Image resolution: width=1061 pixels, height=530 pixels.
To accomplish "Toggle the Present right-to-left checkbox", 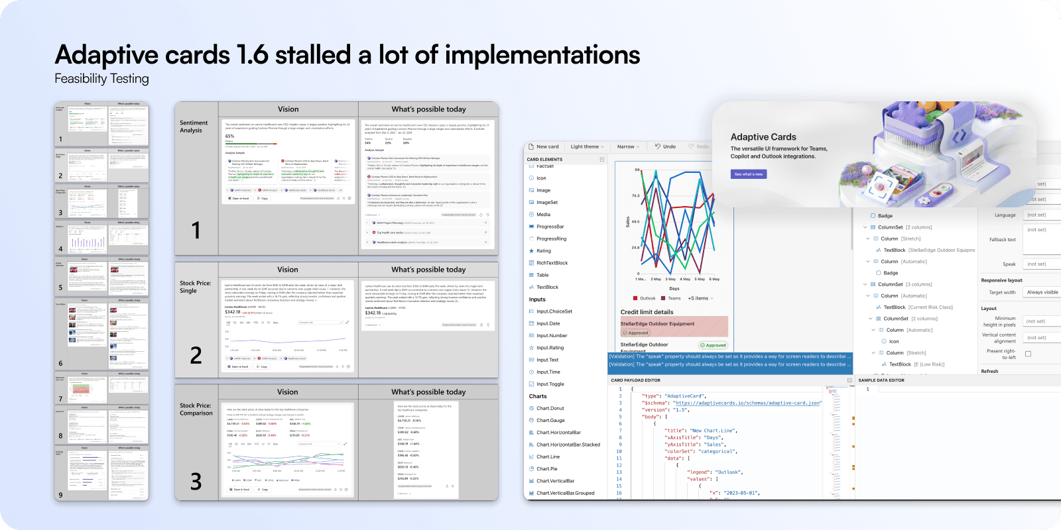I will 1028,354.
